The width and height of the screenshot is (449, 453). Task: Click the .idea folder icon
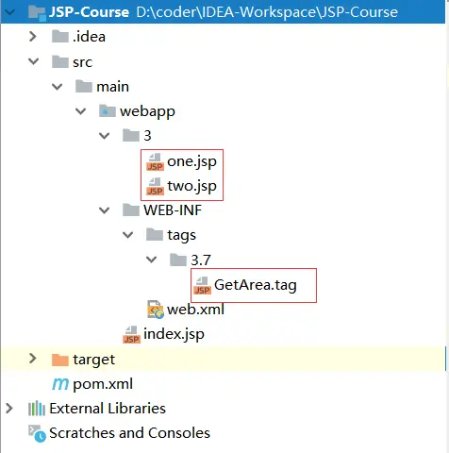pos(60,37)
